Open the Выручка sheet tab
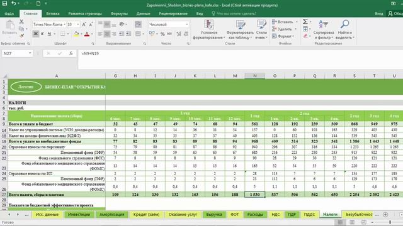 214,215
